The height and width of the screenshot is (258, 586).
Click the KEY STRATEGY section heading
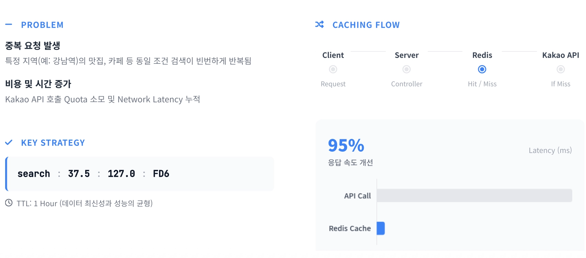point(53,143)
